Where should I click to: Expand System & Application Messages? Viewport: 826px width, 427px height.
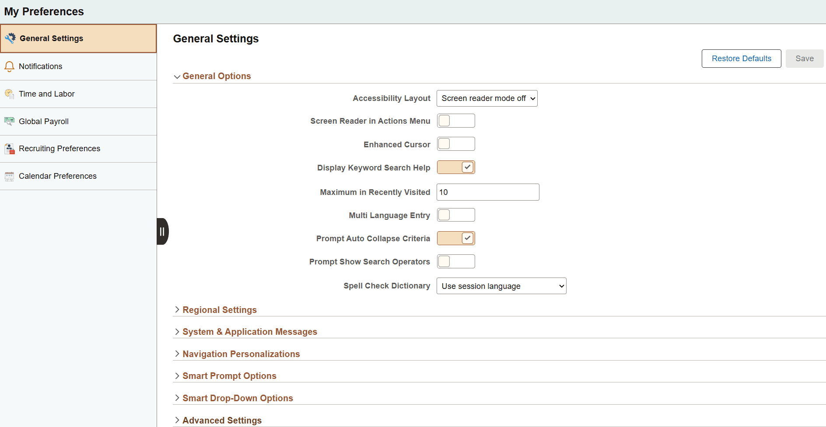click(x=250, y=331)
